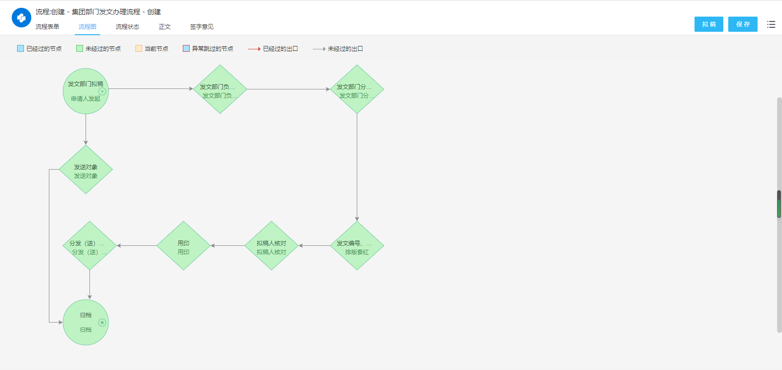Select the 流程图 tab
Viewport: 782px width, 370px height.
point(87,27)
